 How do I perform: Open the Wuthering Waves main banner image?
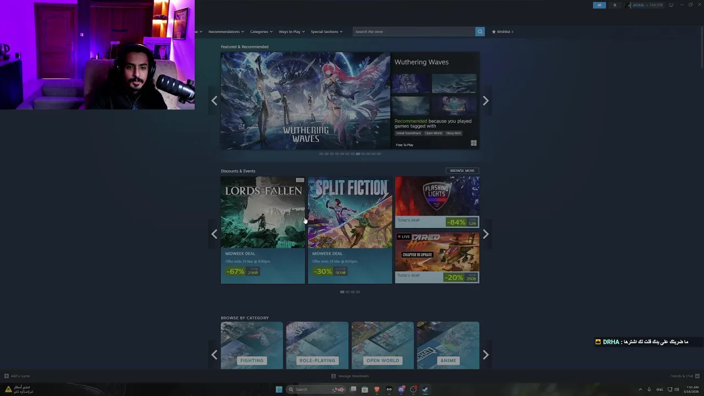(305, 101)
